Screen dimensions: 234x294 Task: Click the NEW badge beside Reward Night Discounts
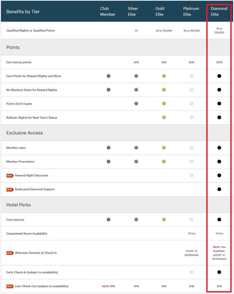tap(10, 175)
